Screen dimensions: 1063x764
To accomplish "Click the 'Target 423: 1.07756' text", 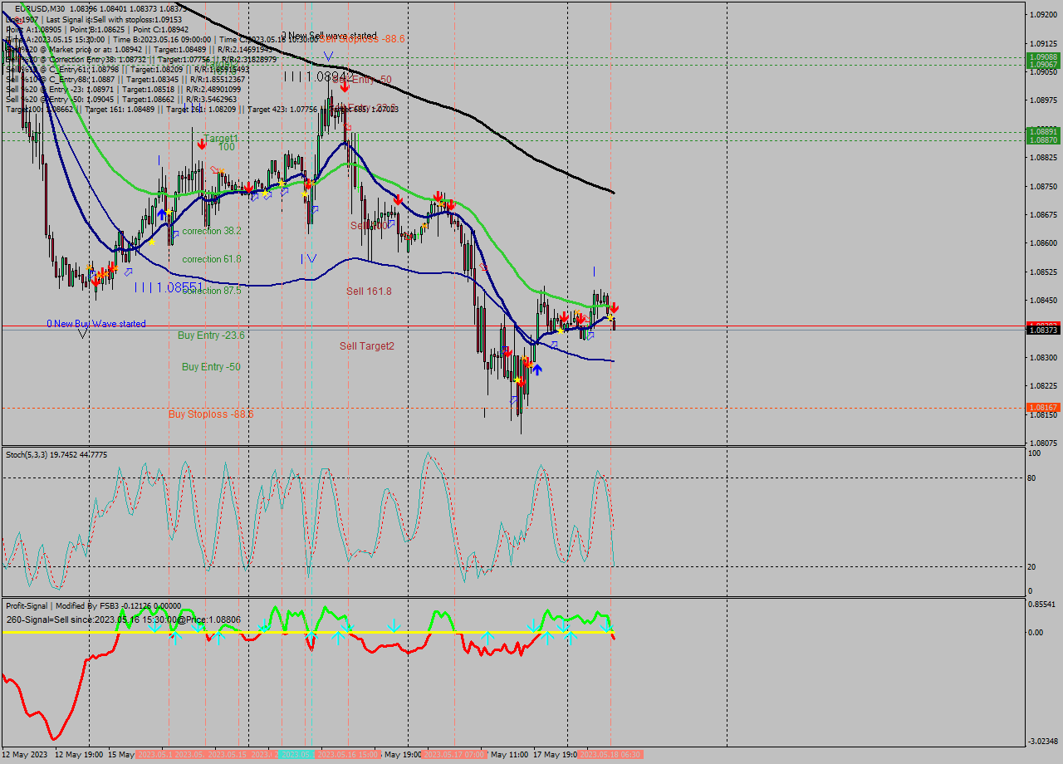I will tap(282, 109).
